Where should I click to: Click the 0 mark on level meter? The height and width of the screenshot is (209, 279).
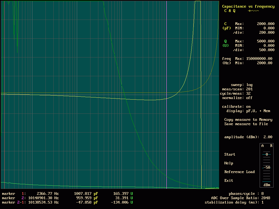(x=266, y=155)
